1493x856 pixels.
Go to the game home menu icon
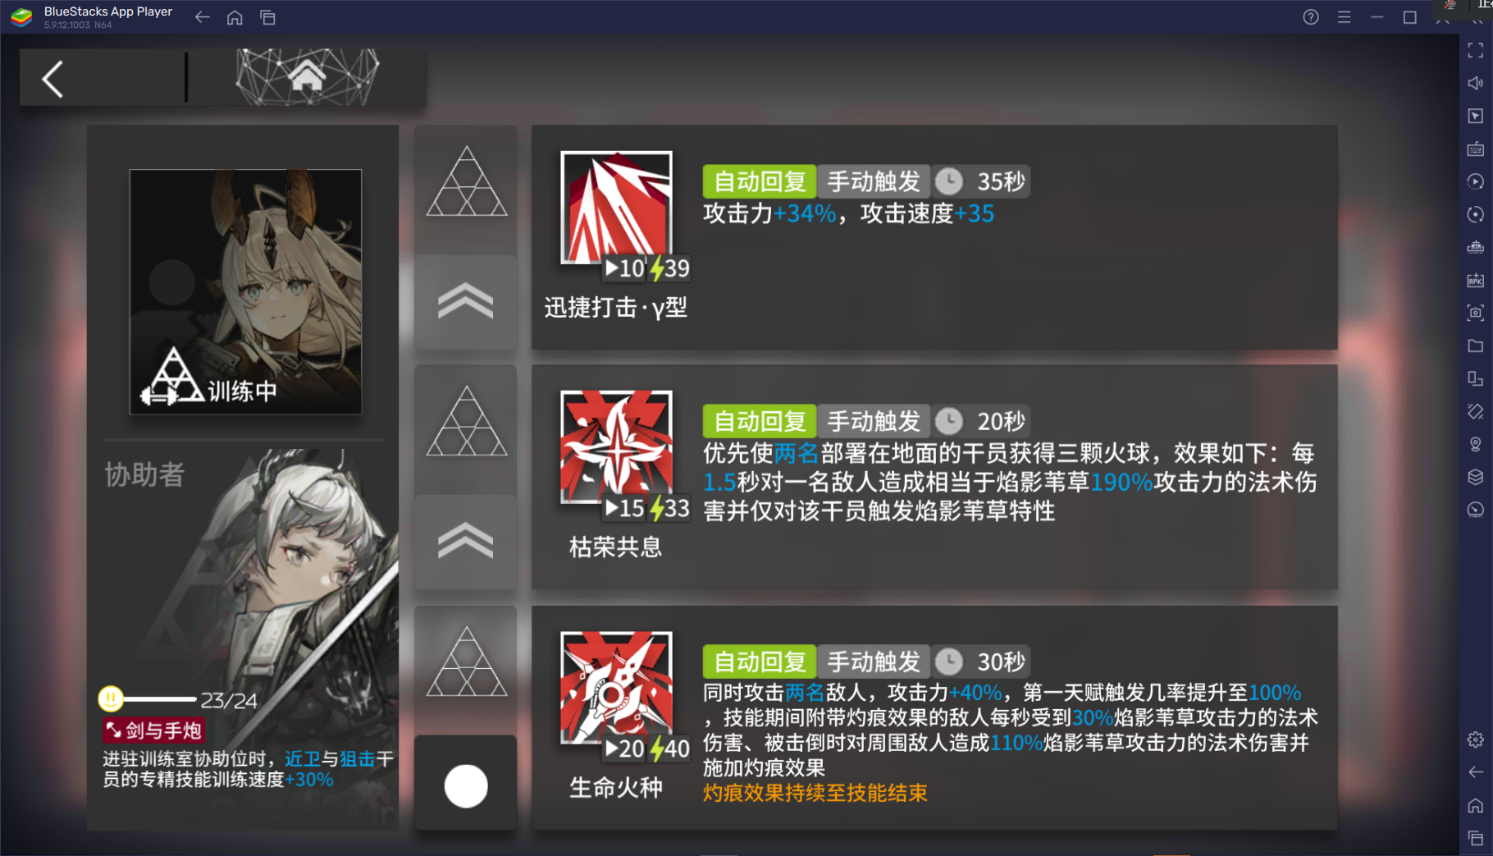307,76
